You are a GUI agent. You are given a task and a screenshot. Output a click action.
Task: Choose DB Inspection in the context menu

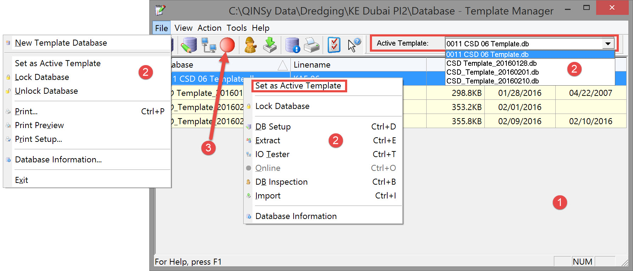click(323, 182)
